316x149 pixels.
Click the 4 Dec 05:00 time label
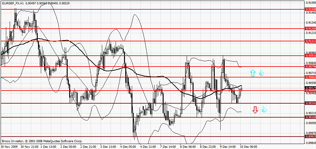[128, 147]
